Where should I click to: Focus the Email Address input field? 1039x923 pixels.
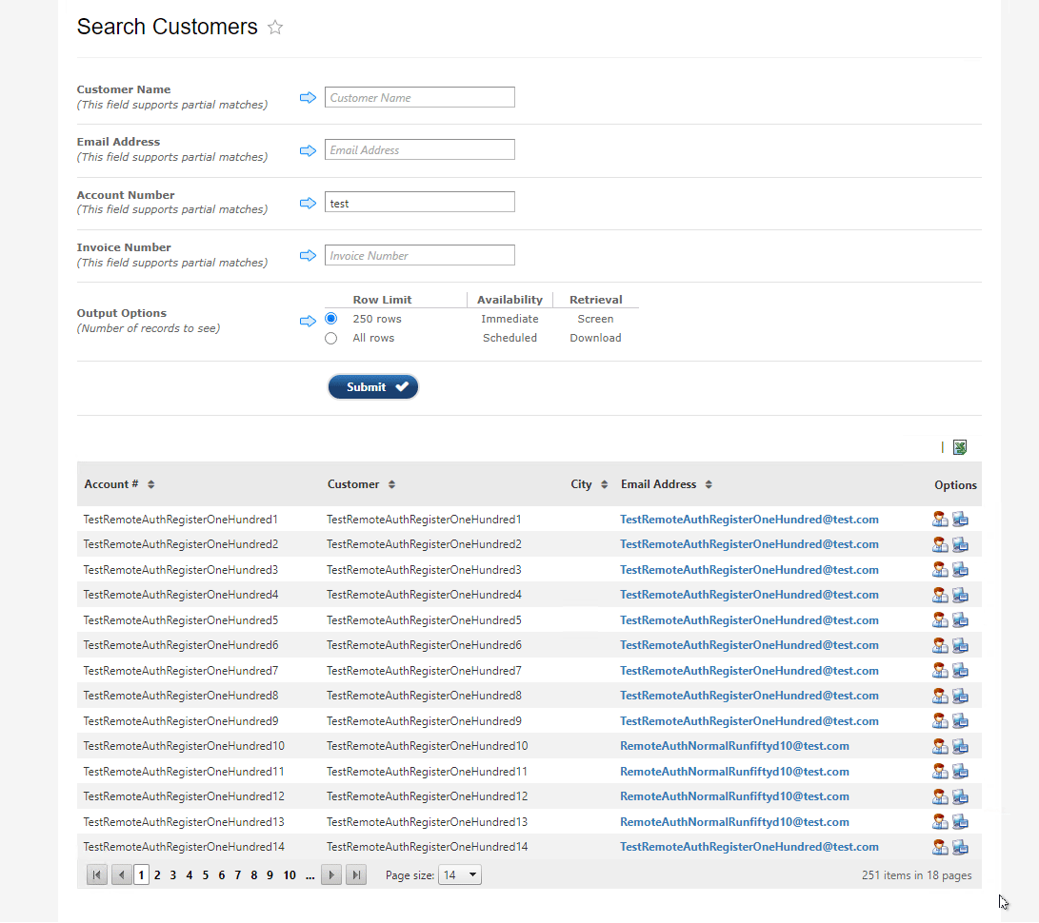tap(419, 149)
